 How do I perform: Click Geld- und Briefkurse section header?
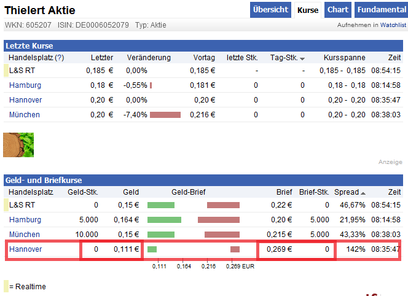point(203,181)
